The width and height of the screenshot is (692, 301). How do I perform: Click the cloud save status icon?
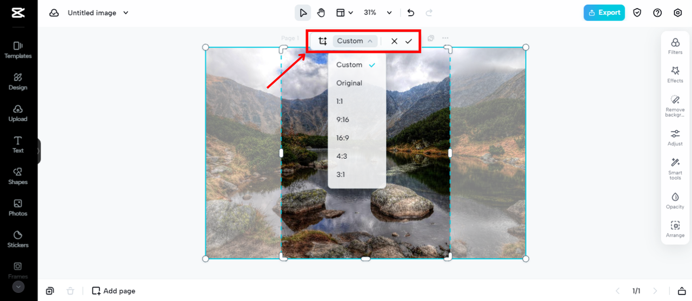click(54, 13)
